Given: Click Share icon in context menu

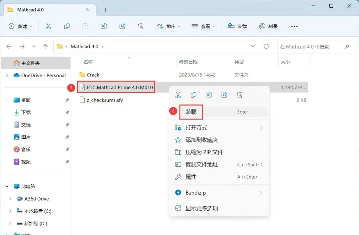Looking at the screenshot, I should (x=224, y=95).
